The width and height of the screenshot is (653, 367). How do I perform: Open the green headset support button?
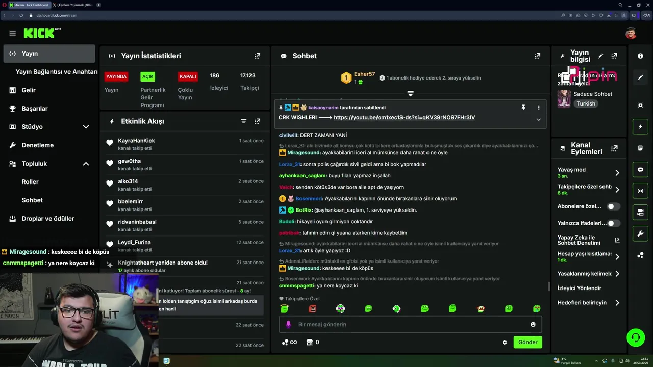636,337
